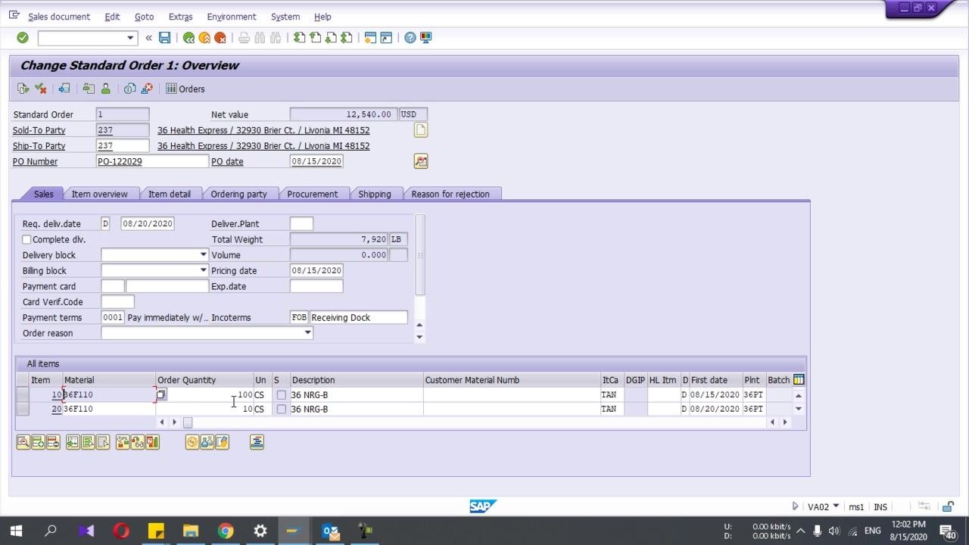This screenshot has height=545, width=969.
Task: Open the Billing block dropdown
Action: [x=203, y=271]
